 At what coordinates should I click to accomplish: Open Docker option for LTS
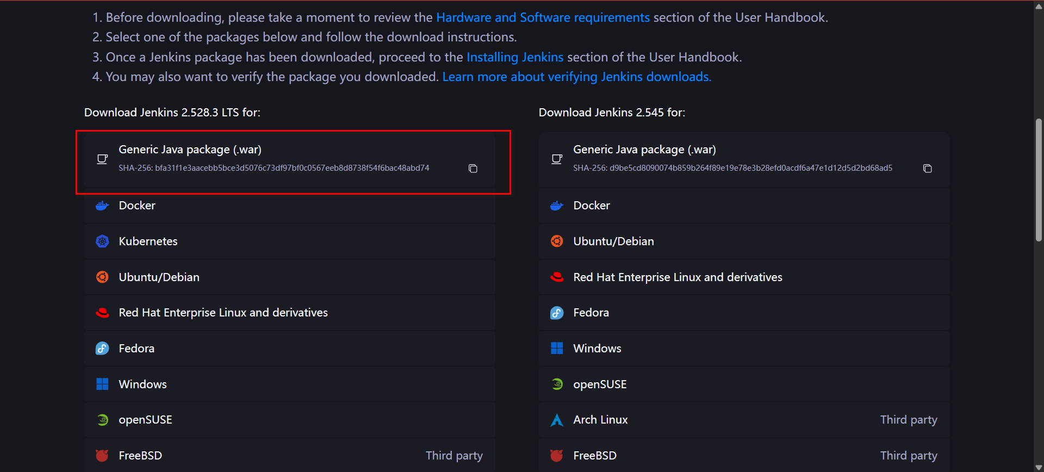[x=290, y=206]
